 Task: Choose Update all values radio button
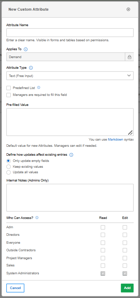point(9,173)
